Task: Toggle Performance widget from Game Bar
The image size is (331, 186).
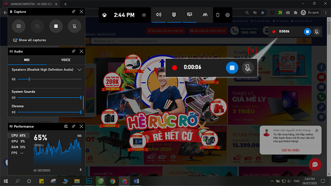Action: (189, 15)
